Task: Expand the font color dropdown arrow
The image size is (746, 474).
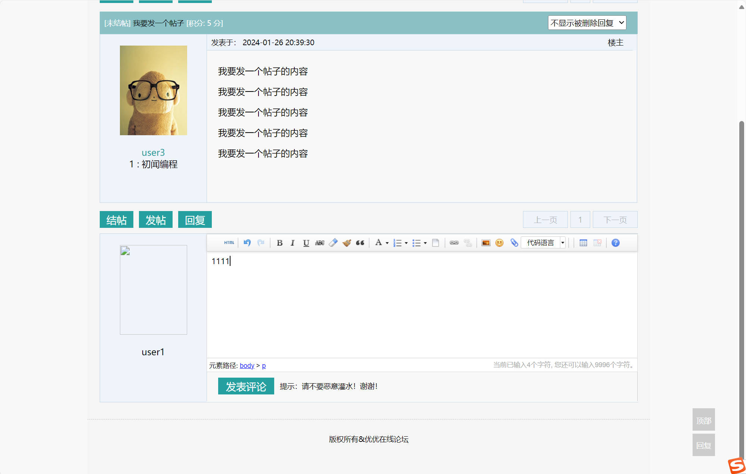Action: (387, 243)
